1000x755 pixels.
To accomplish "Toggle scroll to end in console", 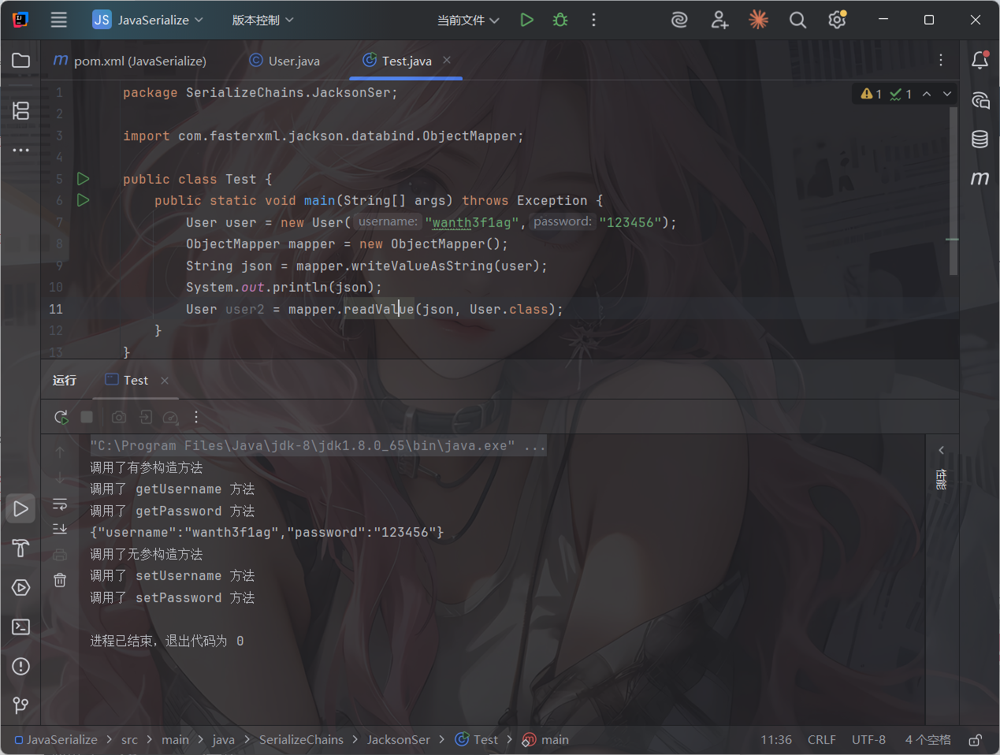I will [x=60, y=529].
